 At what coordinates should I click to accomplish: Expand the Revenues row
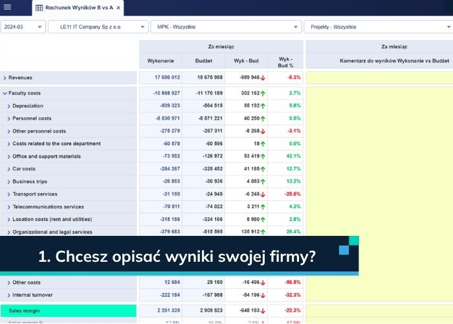pos(5,78)
